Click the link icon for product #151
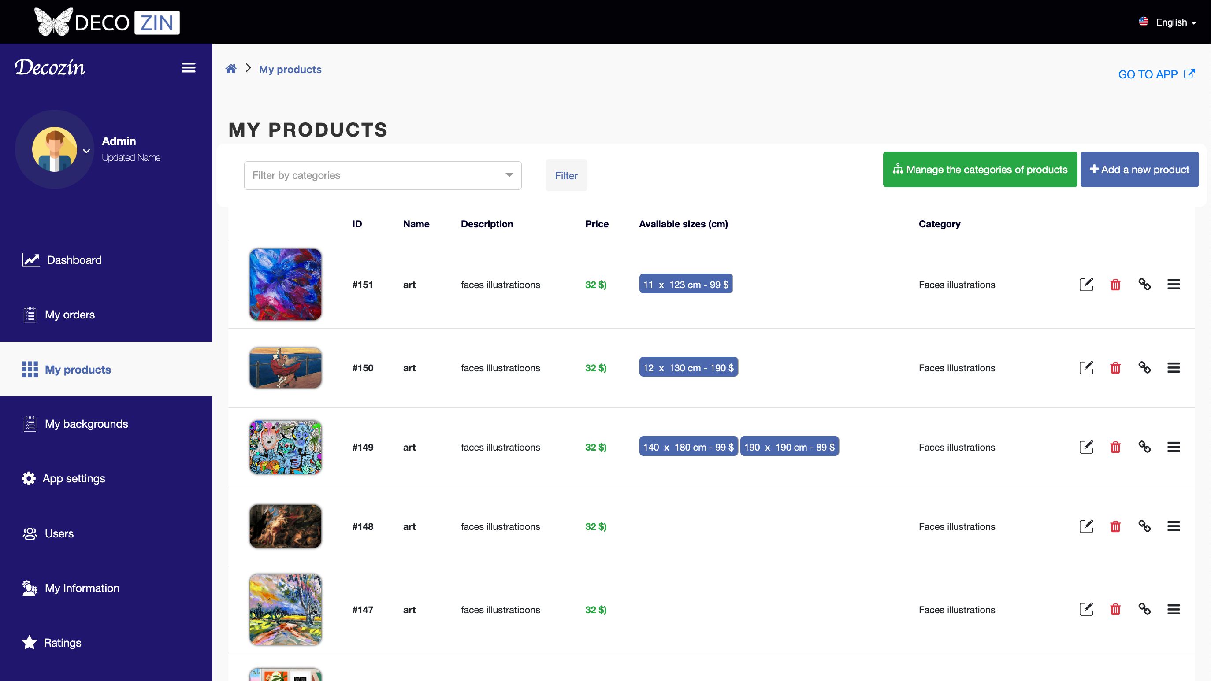Image resolution: width=1211 pixels, height=681 pixels. [1144, 285]
